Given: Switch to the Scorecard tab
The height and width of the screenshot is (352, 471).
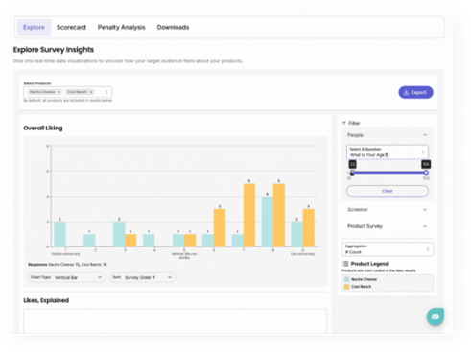Looking at the screenshot, I should pyautogui.click(x=71, y=28).
